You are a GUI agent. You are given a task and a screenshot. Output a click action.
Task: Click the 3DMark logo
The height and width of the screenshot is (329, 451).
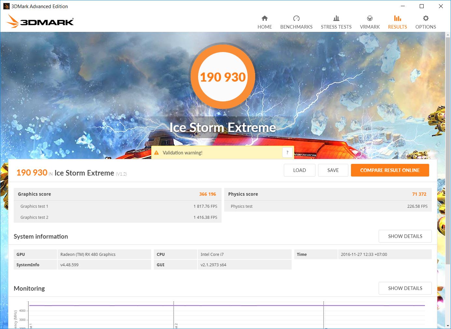pos(40,21)
